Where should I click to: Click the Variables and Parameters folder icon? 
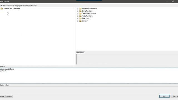coord(2,9)
